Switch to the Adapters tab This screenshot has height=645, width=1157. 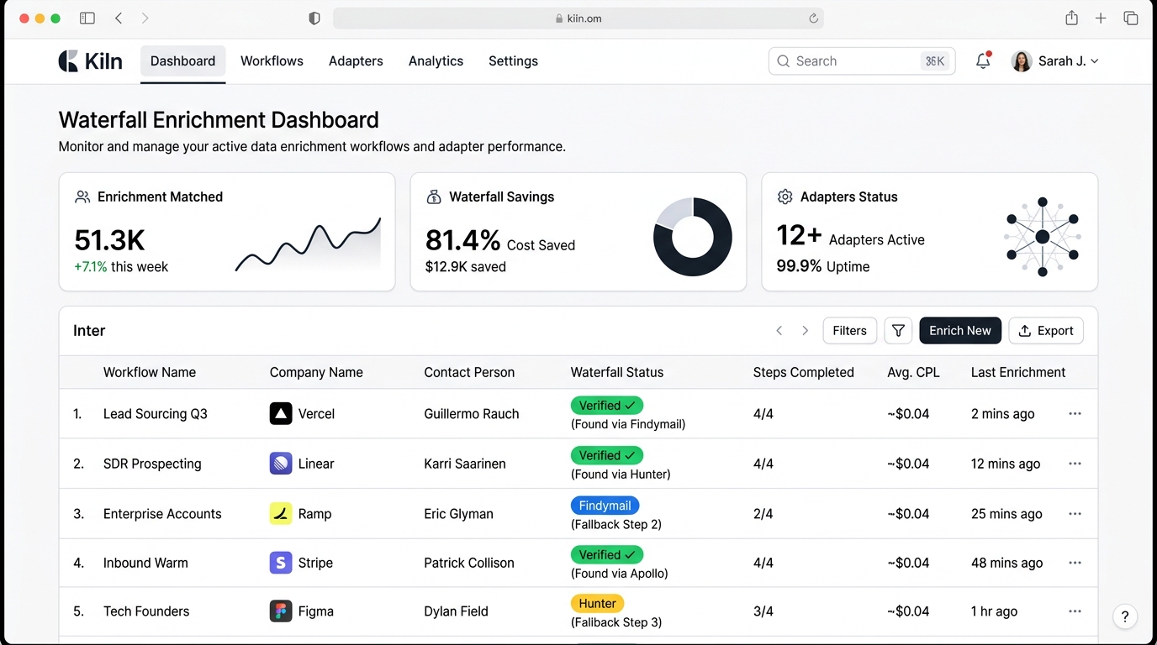click(x=356, y=61)
